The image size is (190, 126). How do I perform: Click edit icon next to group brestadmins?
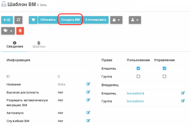pos(183,101)
